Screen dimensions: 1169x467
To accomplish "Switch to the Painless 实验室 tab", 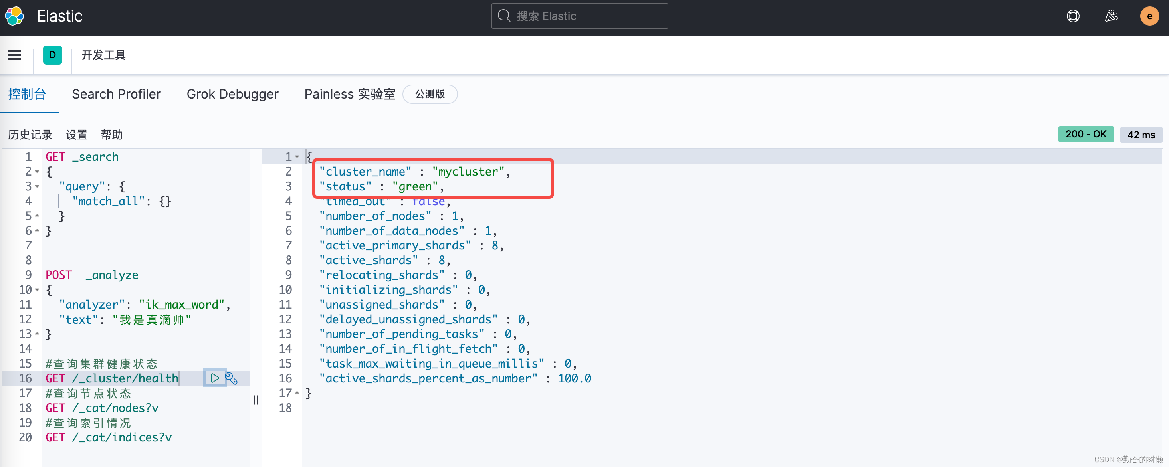I will 349,95.
